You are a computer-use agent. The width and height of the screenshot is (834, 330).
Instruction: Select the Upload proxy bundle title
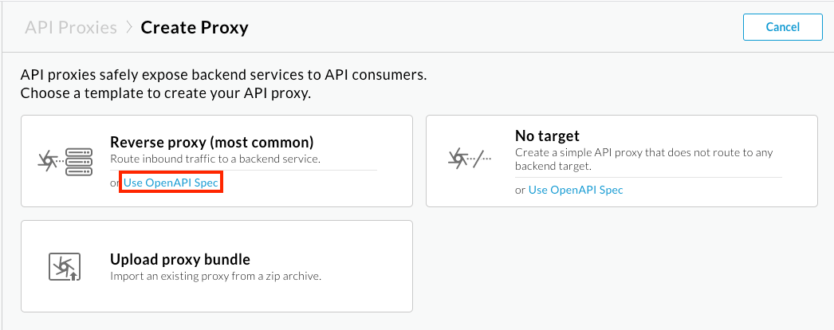[180, 259]
